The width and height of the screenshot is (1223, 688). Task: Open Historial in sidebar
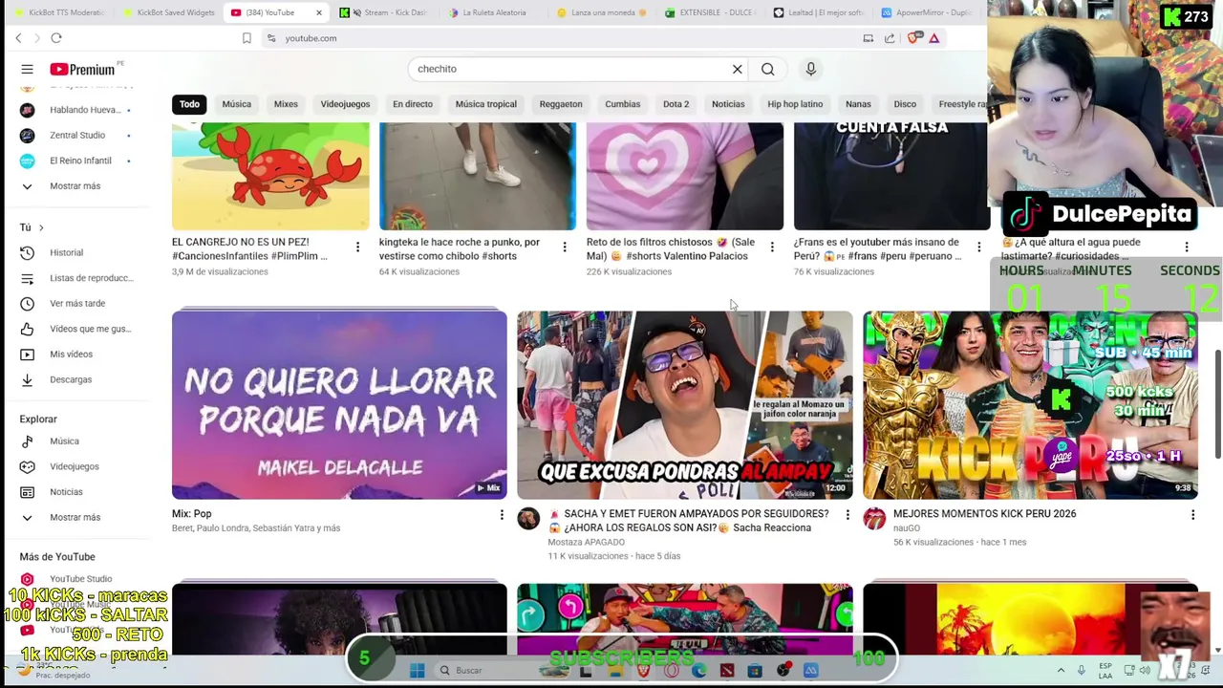pos(76,252)
